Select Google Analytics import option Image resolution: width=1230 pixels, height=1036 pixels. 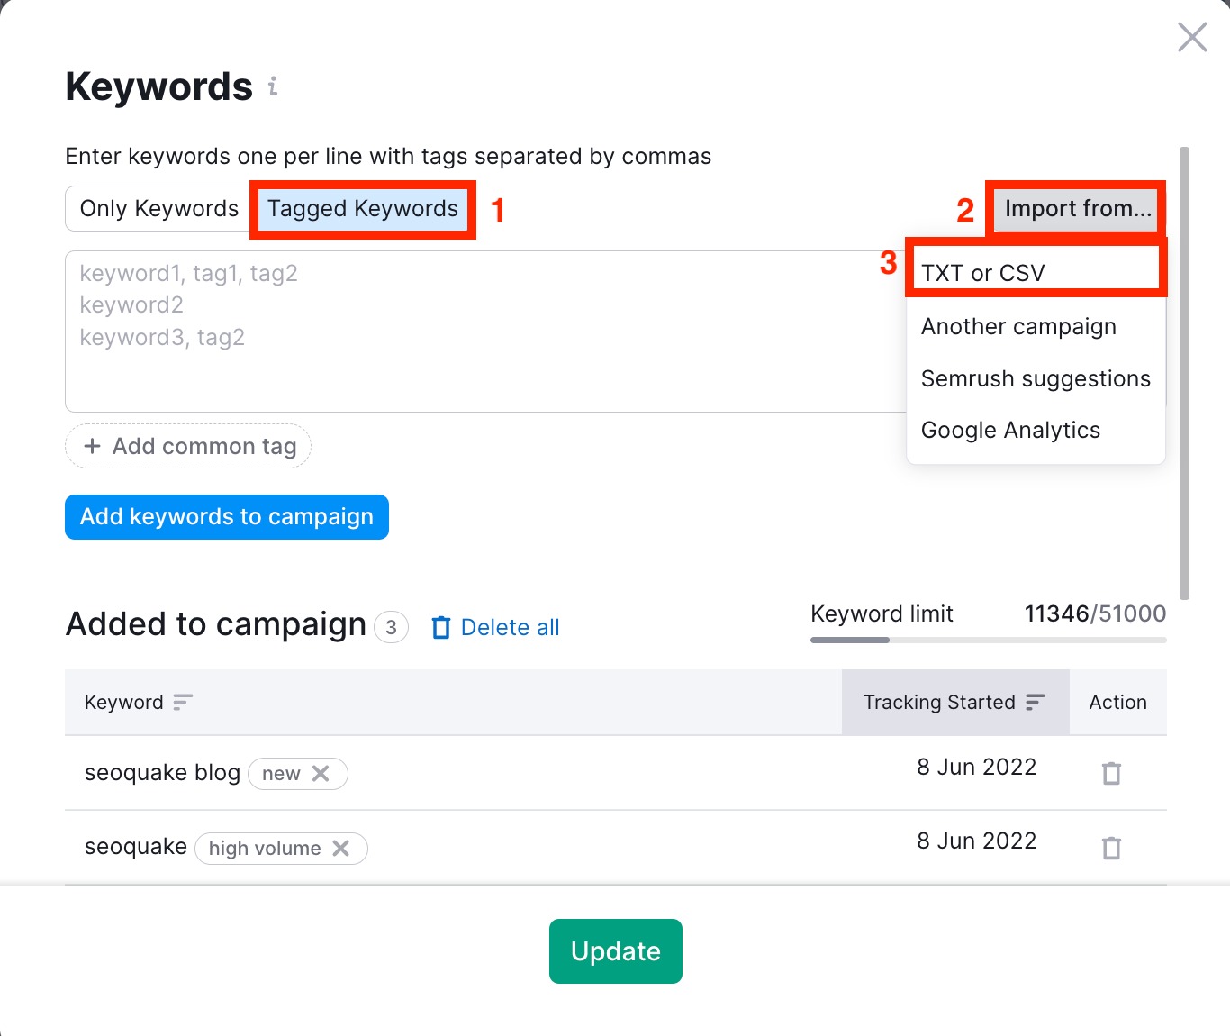1010,430
